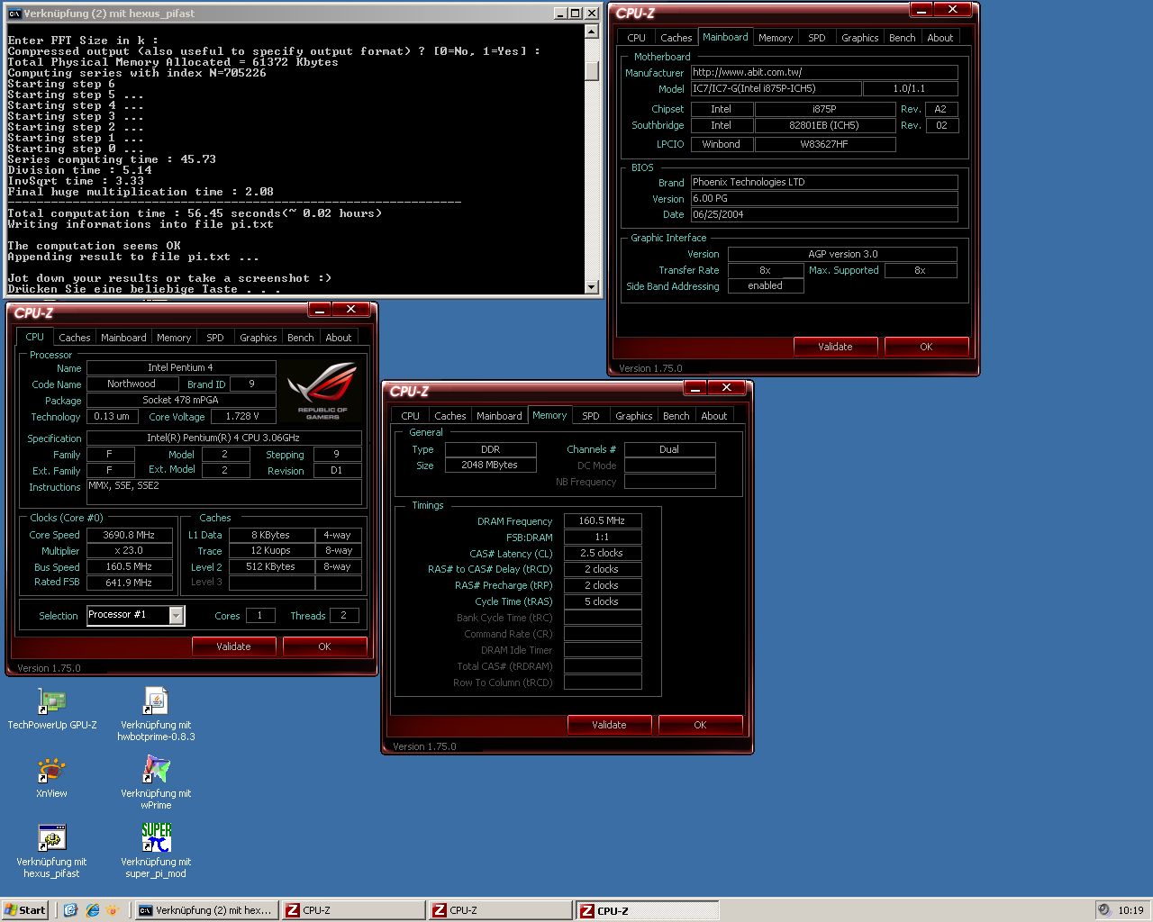Click Side Band Addressing enabled field
This screenshot has height=922, width=1153.
(766, 285)
